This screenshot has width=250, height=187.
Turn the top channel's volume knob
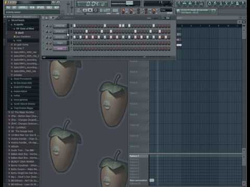[x=51, y=26]
